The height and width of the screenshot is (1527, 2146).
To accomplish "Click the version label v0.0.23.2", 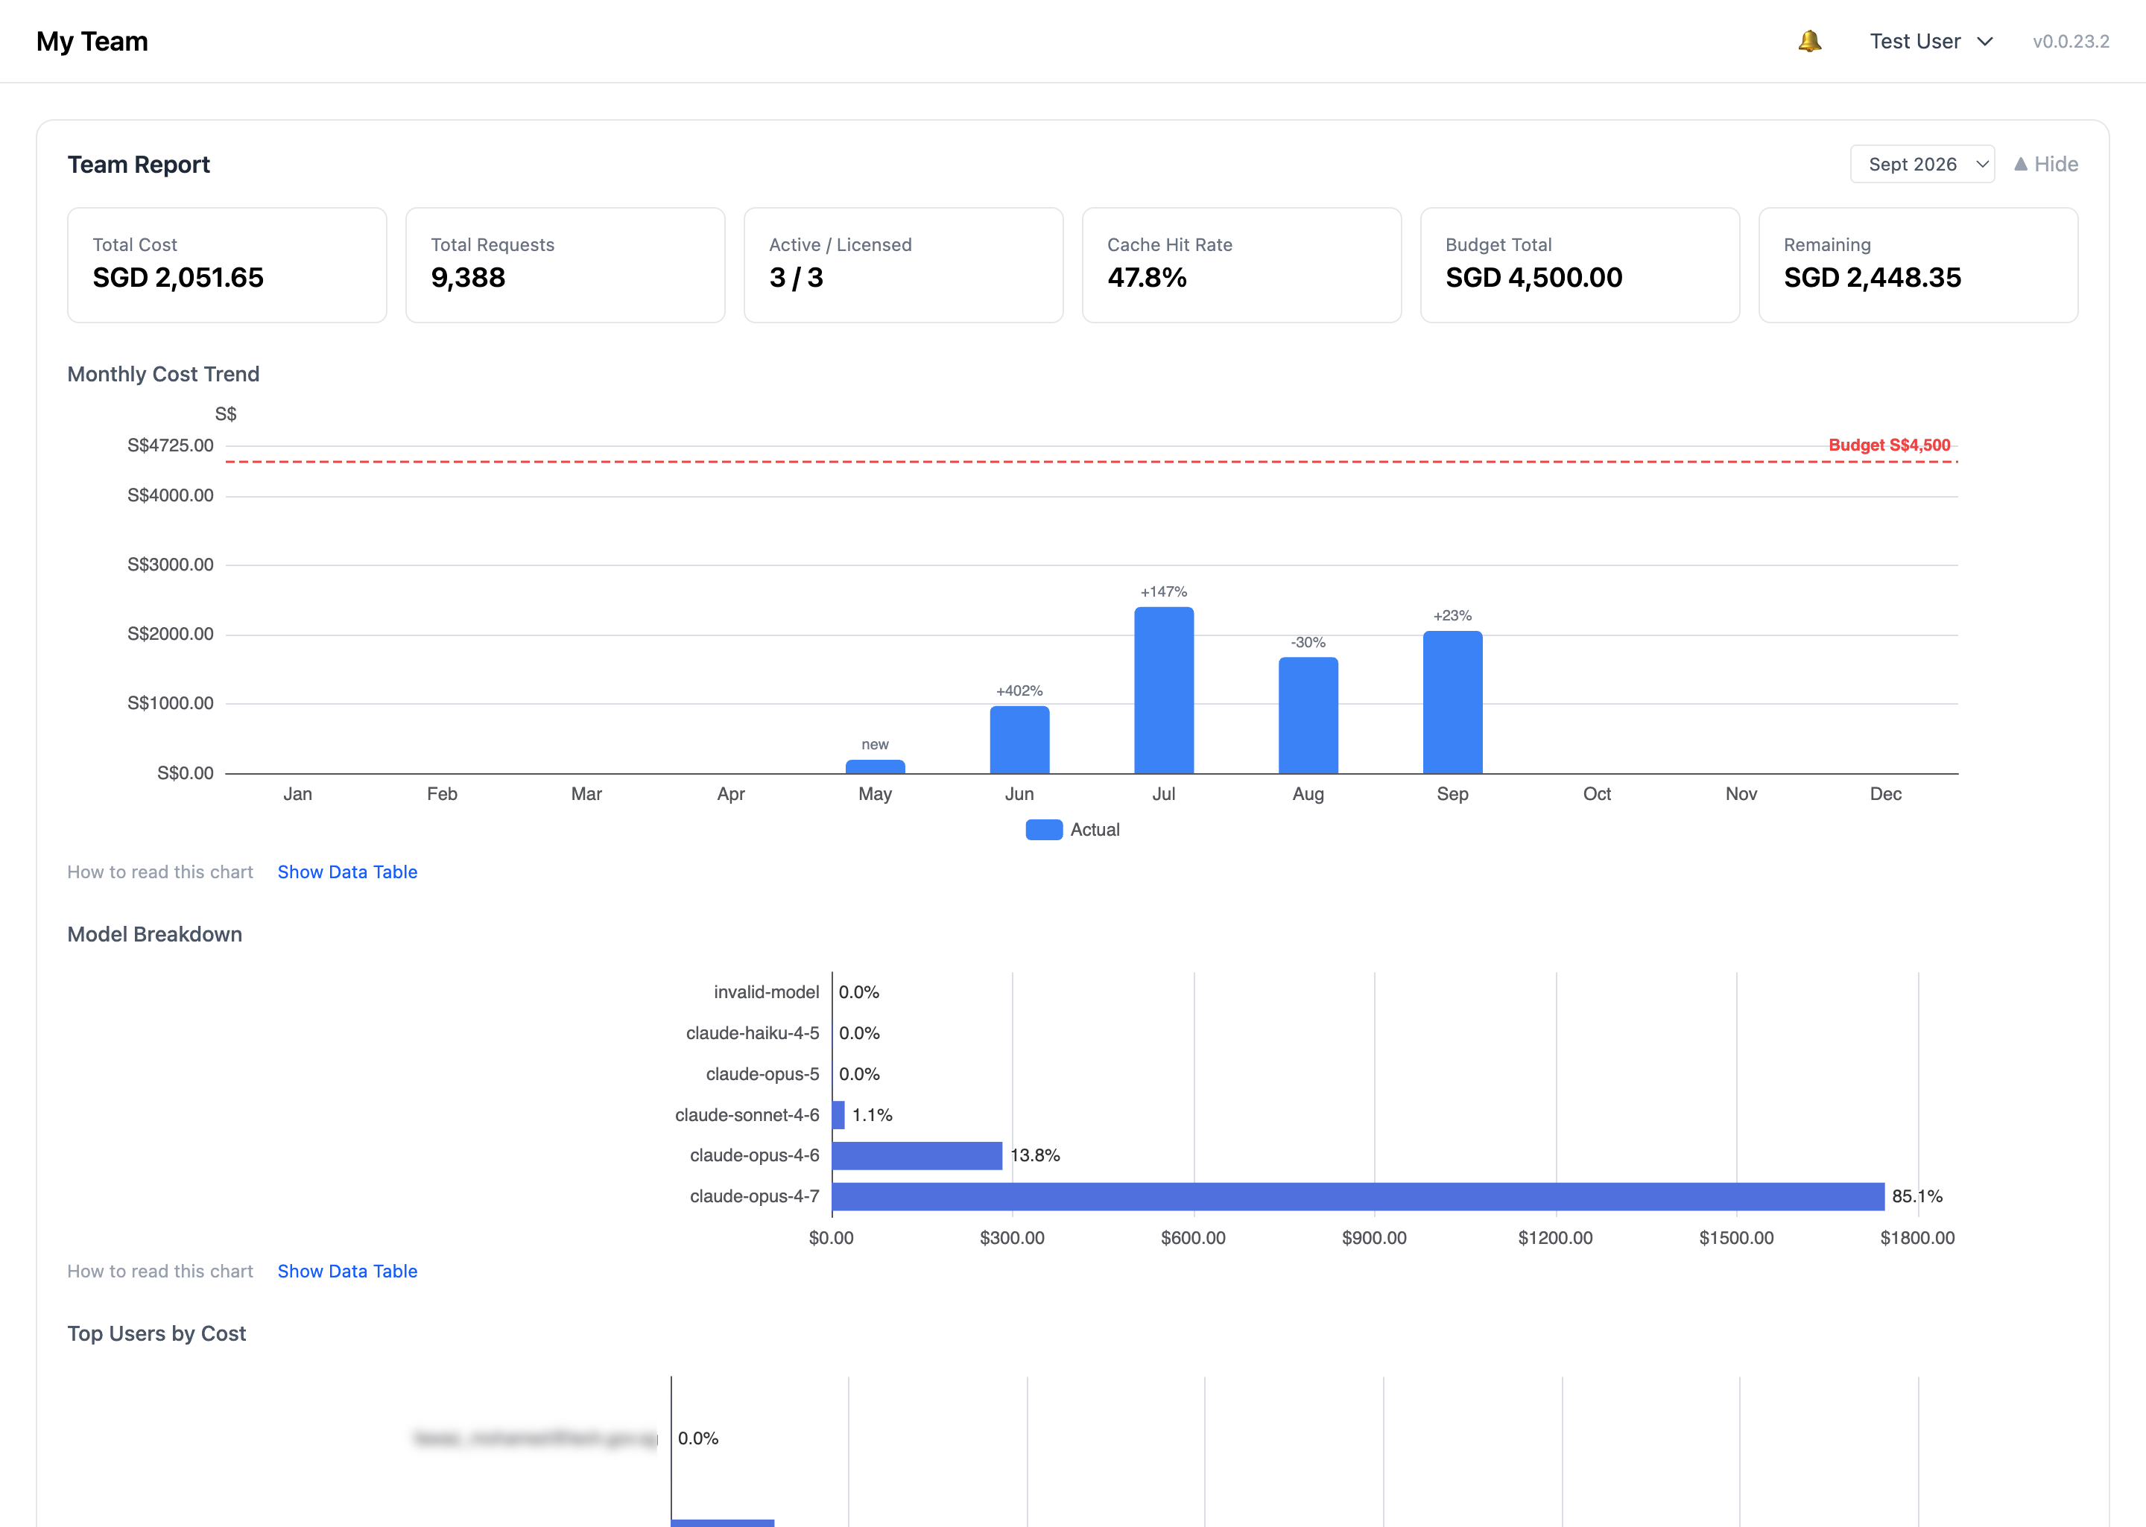I will pos(2070,42).
